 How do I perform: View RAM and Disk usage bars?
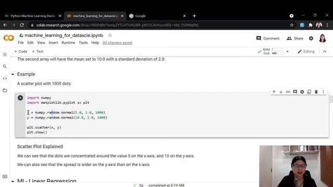click(x=273, y=51)
